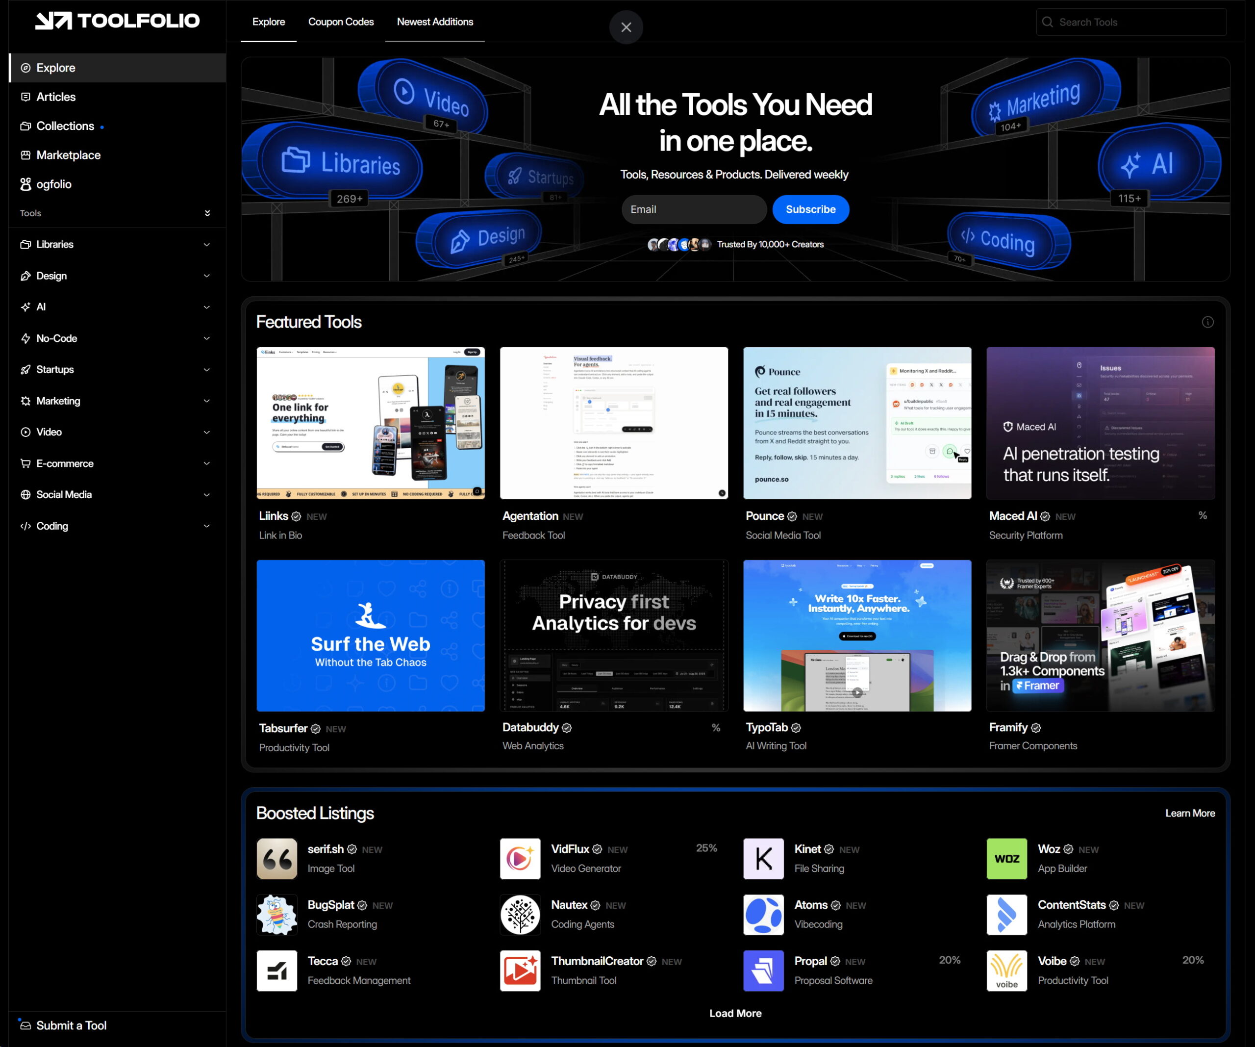Click the Email input field
The image size is (1255, 1047).
(693, 209)
